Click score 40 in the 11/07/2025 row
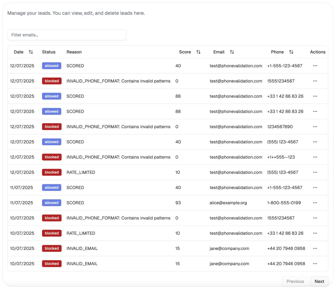Viewport: 336px width, 289px height. pyautogui.click(x=178, y=187)
